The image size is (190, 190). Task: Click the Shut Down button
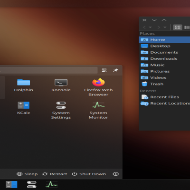pos(89,174)
